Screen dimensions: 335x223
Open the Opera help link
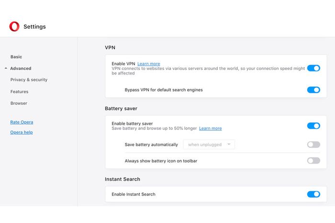click(22, 132)
